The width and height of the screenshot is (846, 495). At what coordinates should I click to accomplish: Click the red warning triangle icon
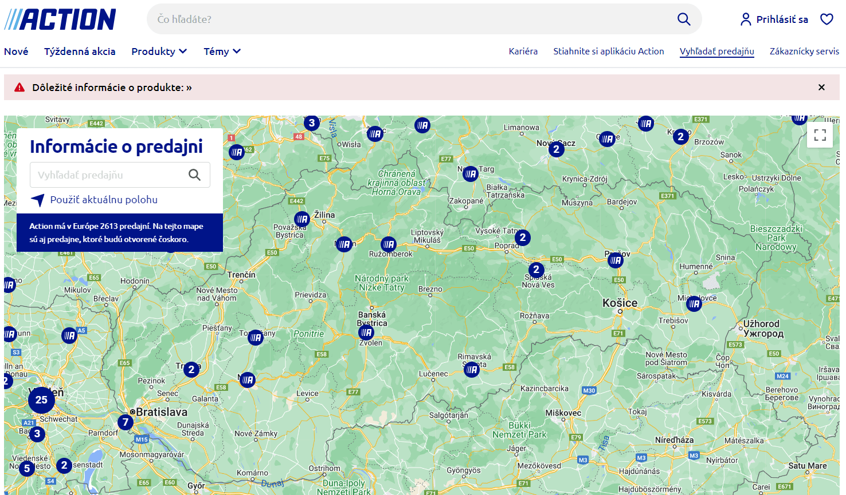pyautogui.click(x=19, y=88)
